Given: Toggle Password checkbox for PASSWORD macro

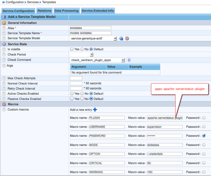Looking at the screenshot, I should tap(204, 136).
